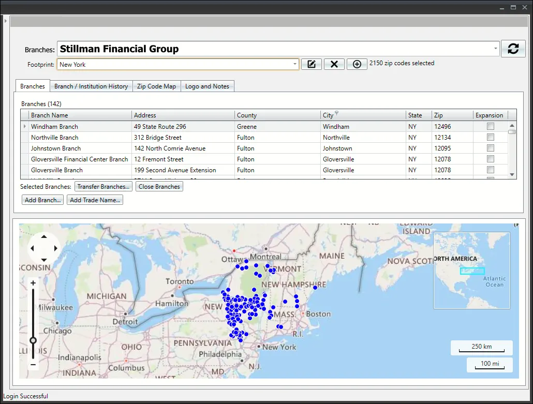Add a new footprint with plus icon
This screenshot has height=404, width=533.
point(357,64)
